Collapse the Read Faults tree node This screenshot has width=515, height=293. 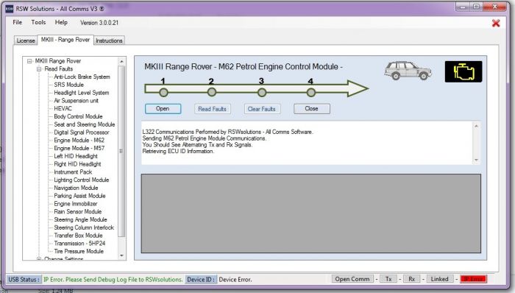pos(39,69)
